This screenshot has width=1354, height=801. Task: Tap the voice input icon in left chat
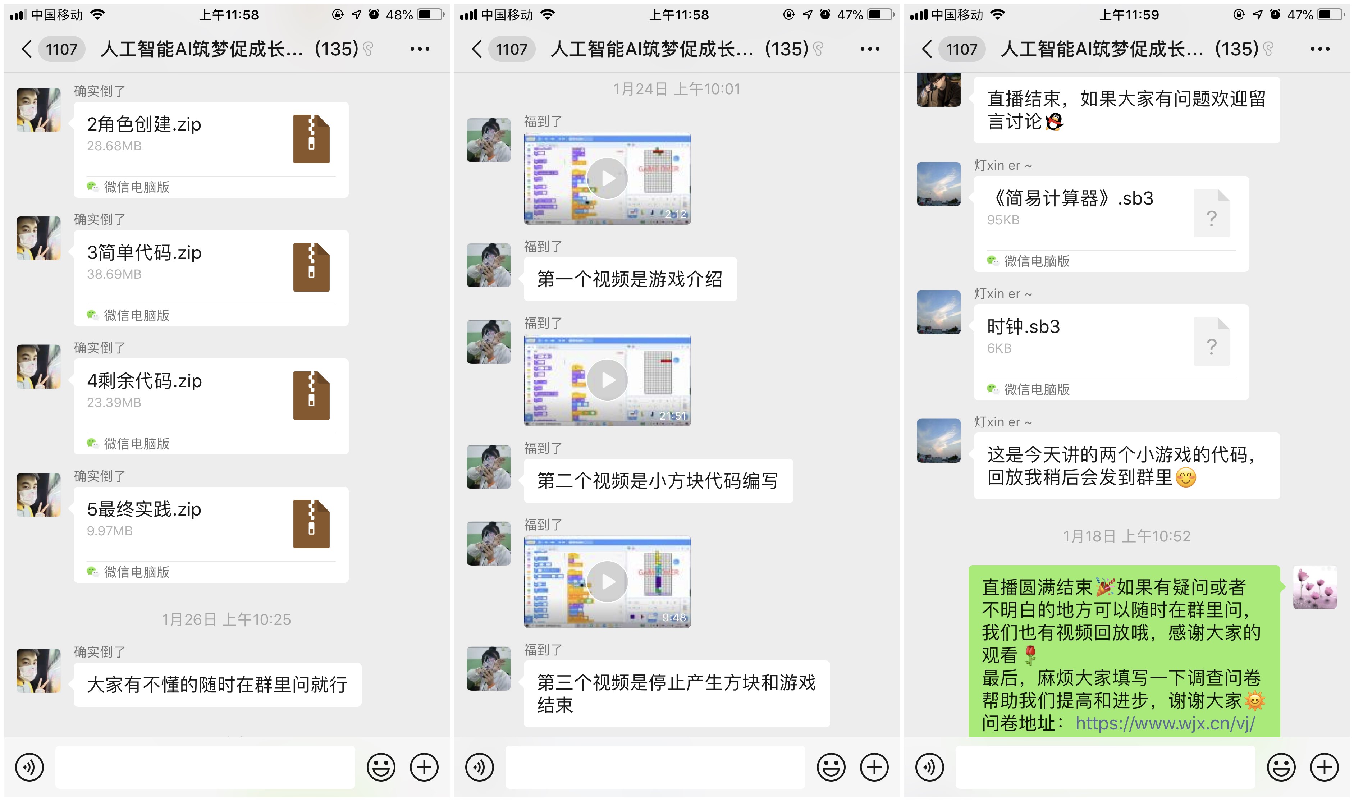click(29, 767)
